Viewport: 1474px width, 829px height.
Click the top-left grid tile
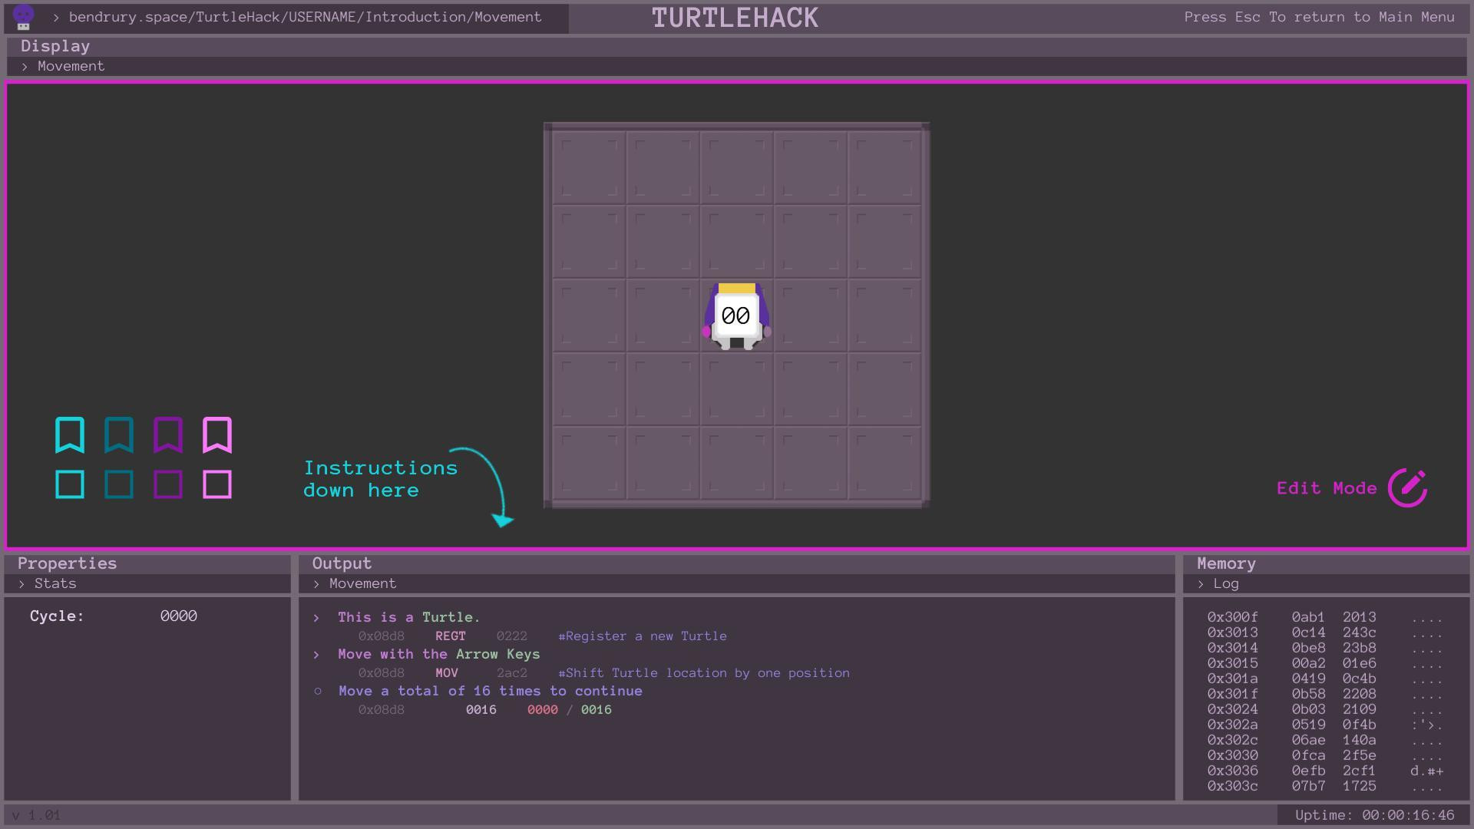pyautogui.click(x=589, y=167)
